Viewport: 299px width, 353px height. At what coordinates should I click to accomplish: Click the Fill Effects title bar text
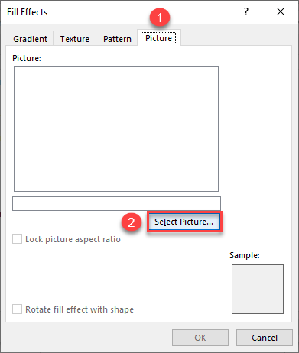tap(28, 12)
